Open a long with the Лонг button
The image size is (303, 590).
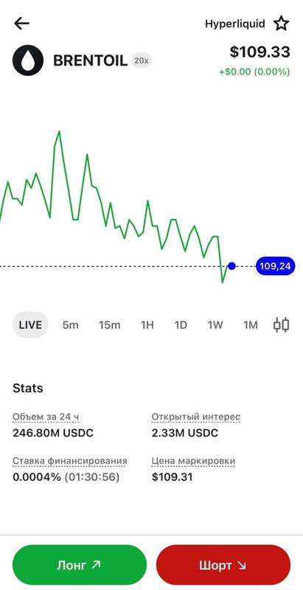click(80, 565)
